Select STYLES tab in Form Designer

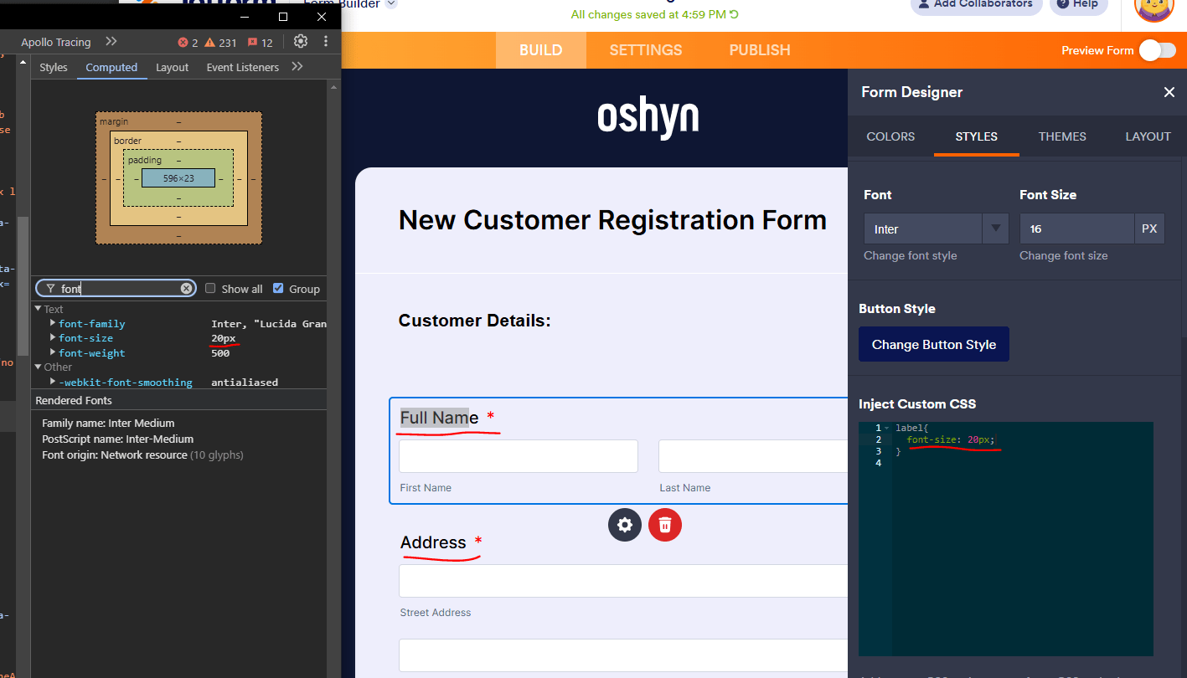pyautogui.click(x=977, y=136)
